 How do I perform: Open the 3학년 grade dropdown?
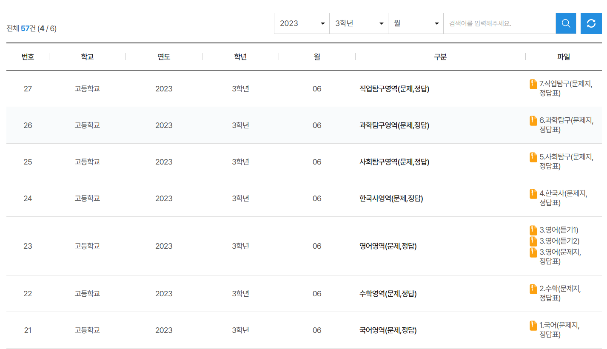pos(359,23)
